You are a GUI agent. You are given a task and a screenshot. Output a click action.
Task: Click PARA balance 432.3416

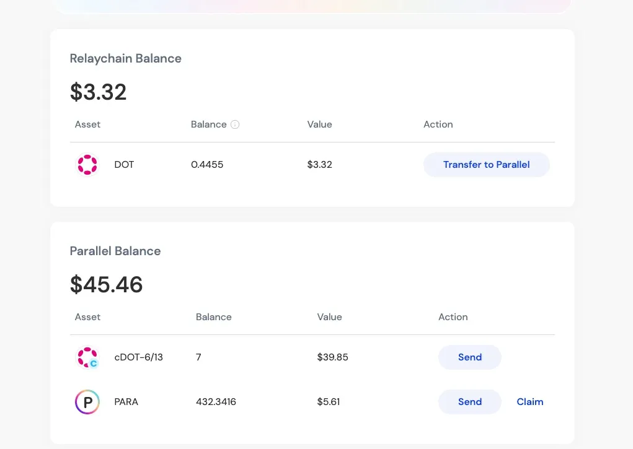coord(216,402)
